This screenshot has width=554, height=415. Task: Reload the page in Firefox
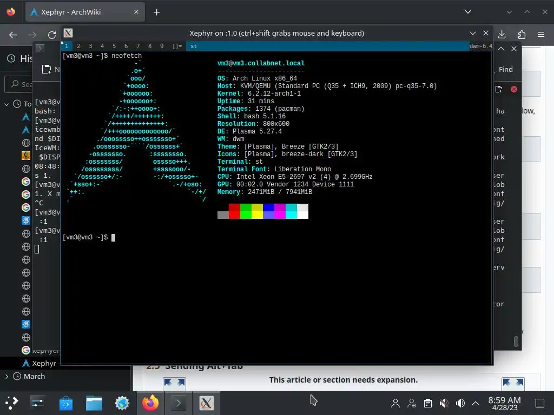click(x=52, y=35)
